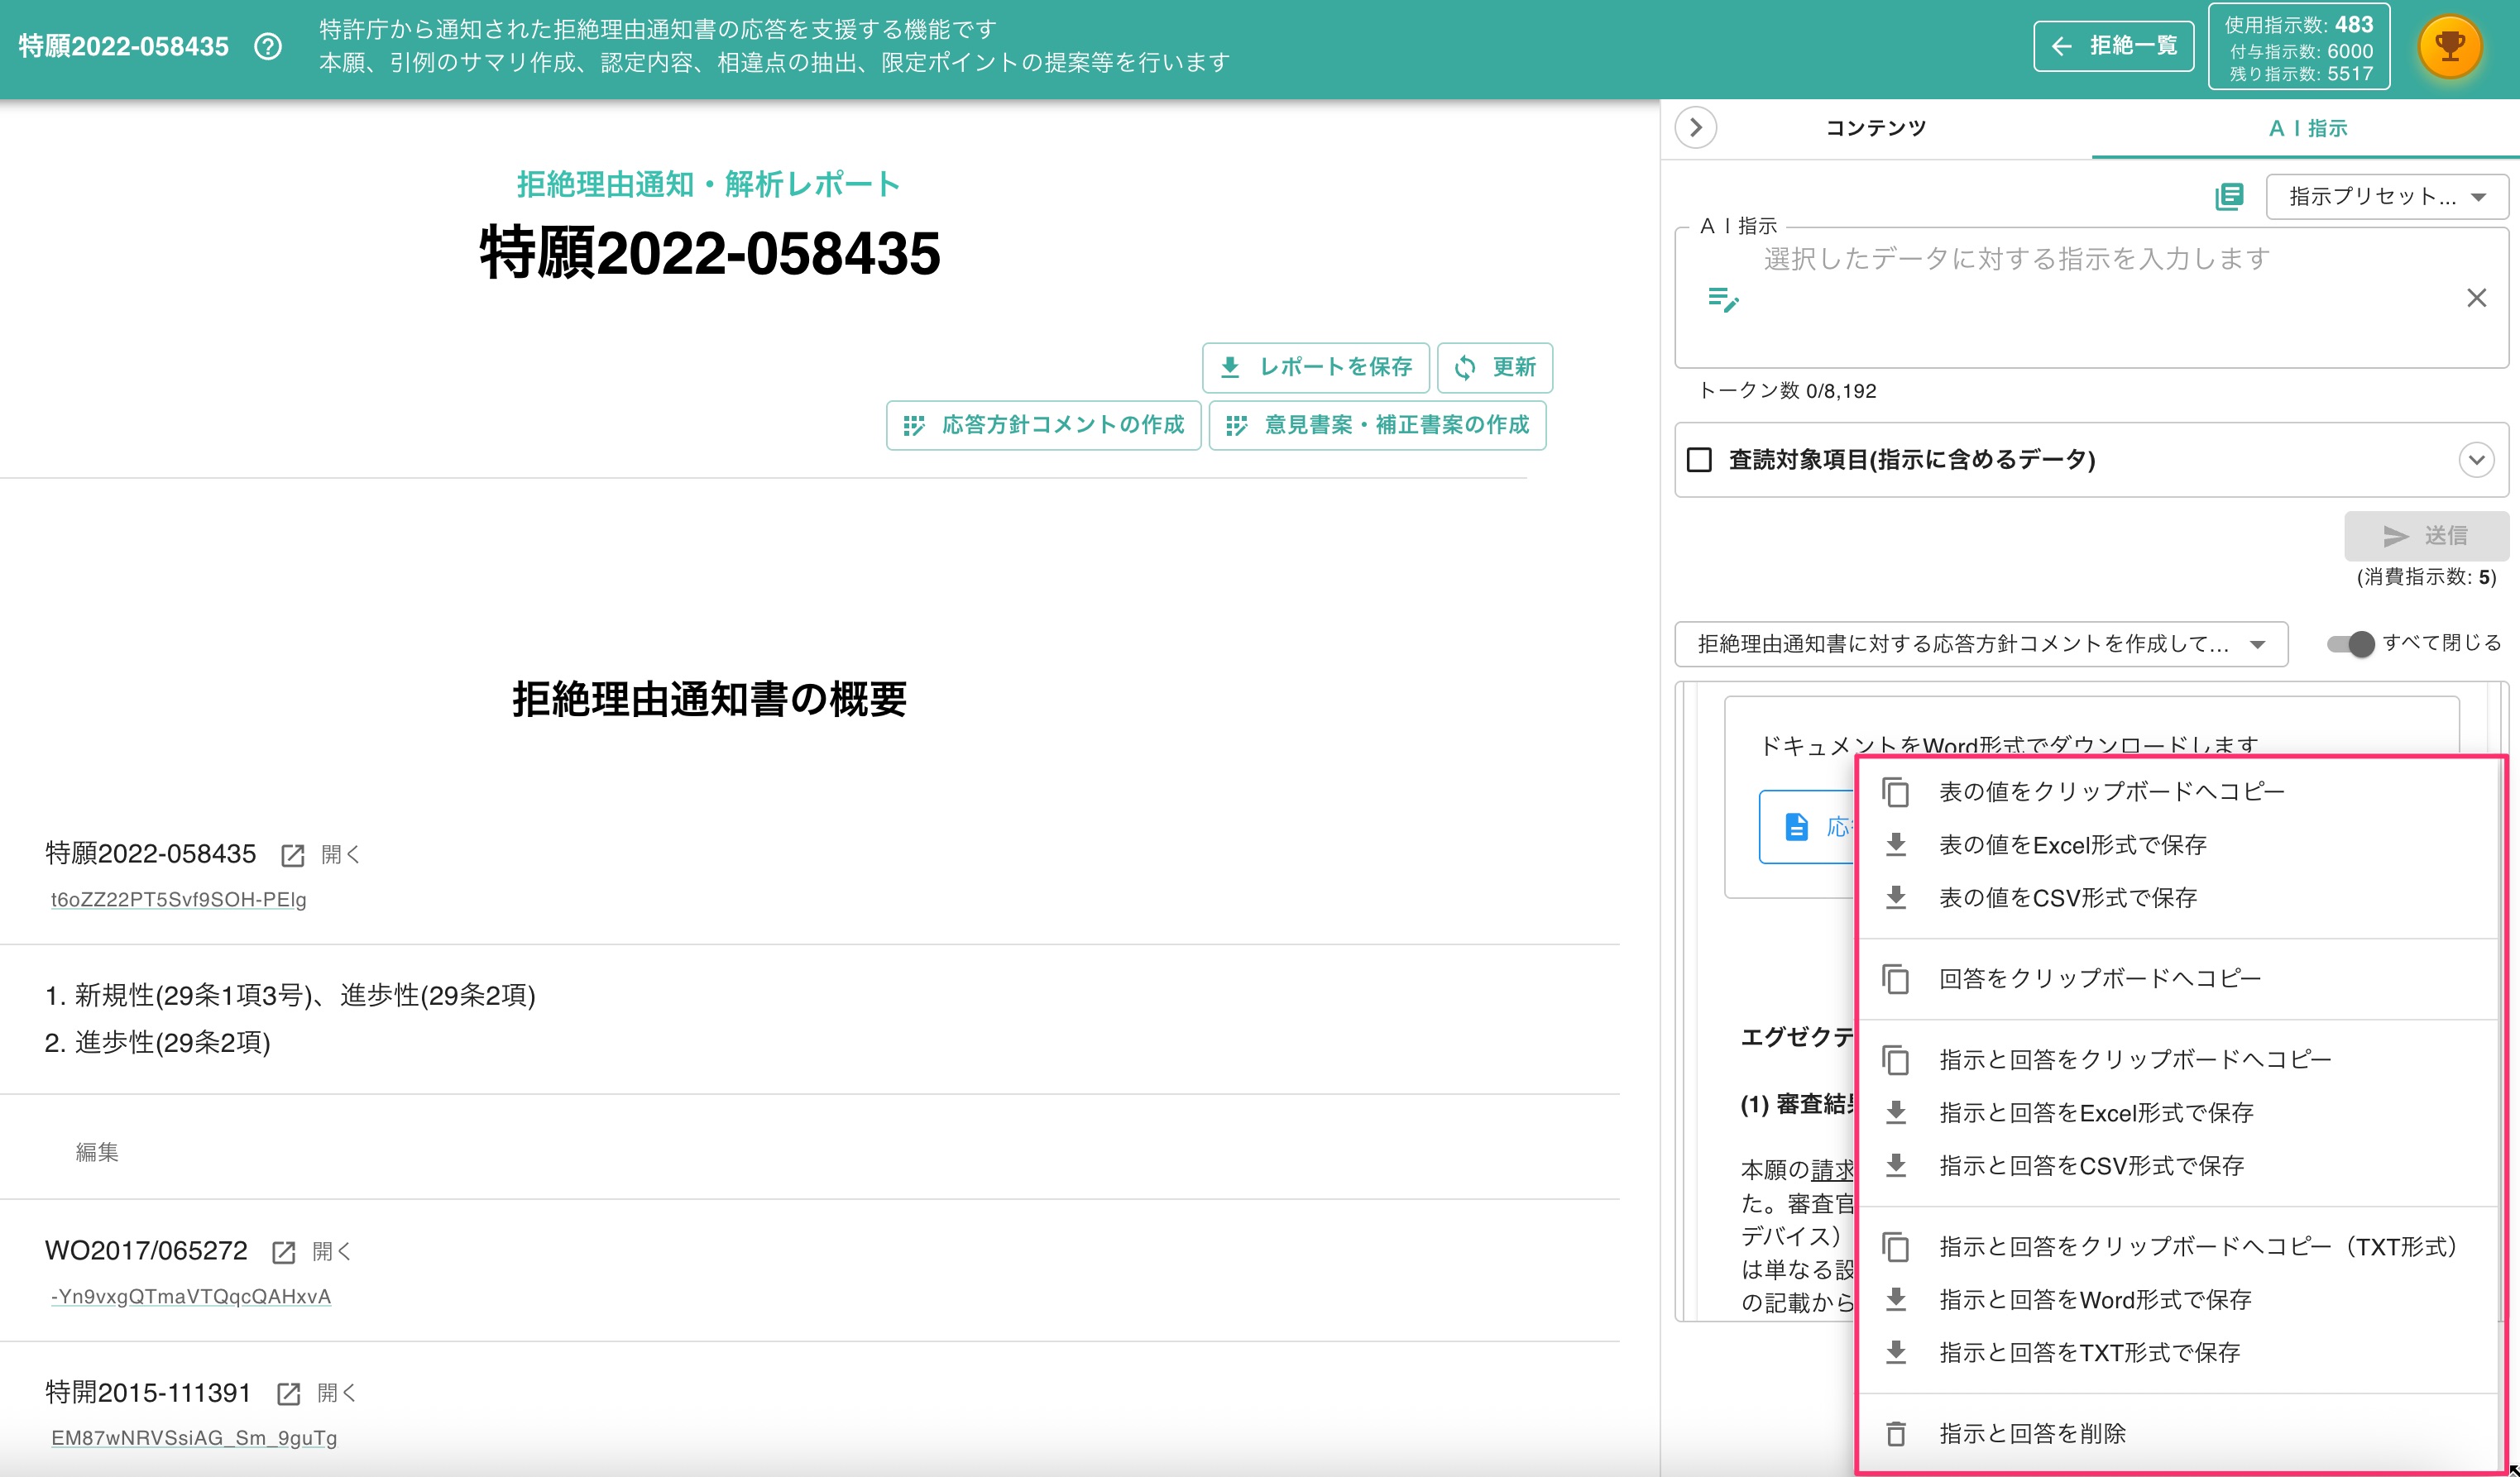Click heading 拒絶理由通知書の概要
The height and width of the screenshot is (1477, 2520).
click(709, 700)
